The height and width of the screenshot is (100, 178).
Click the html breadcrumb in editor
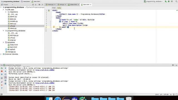[x=54, y=8]
